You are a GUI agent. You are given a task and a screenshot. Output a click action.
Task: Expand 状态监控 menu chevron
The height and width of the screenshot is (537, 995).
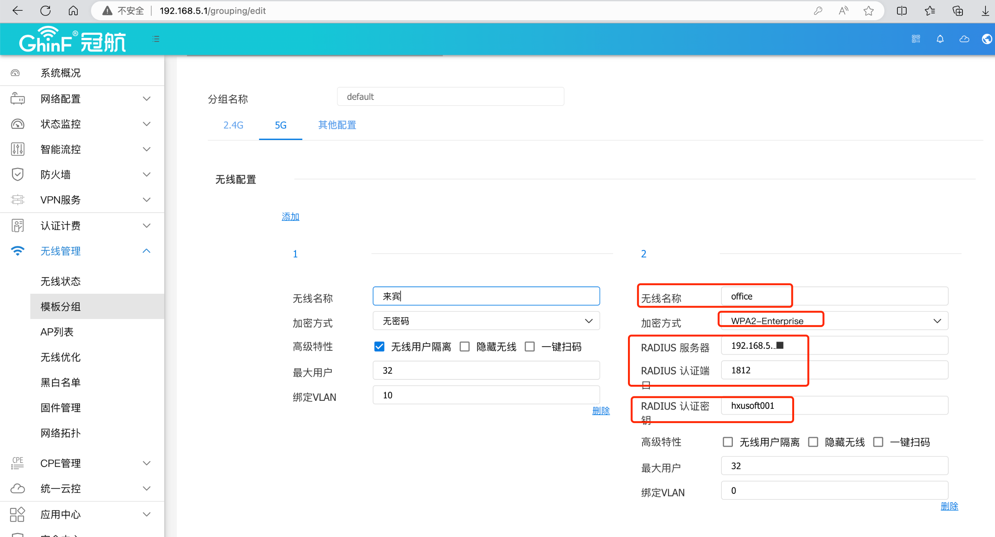click(147, 124)
